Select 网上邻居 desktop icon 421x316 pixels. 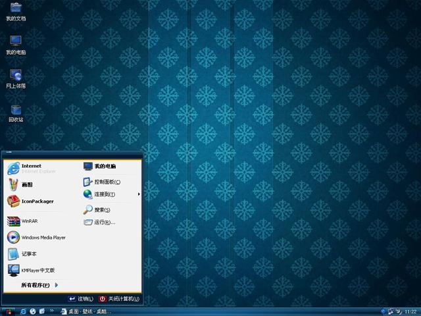click(16, 78)
